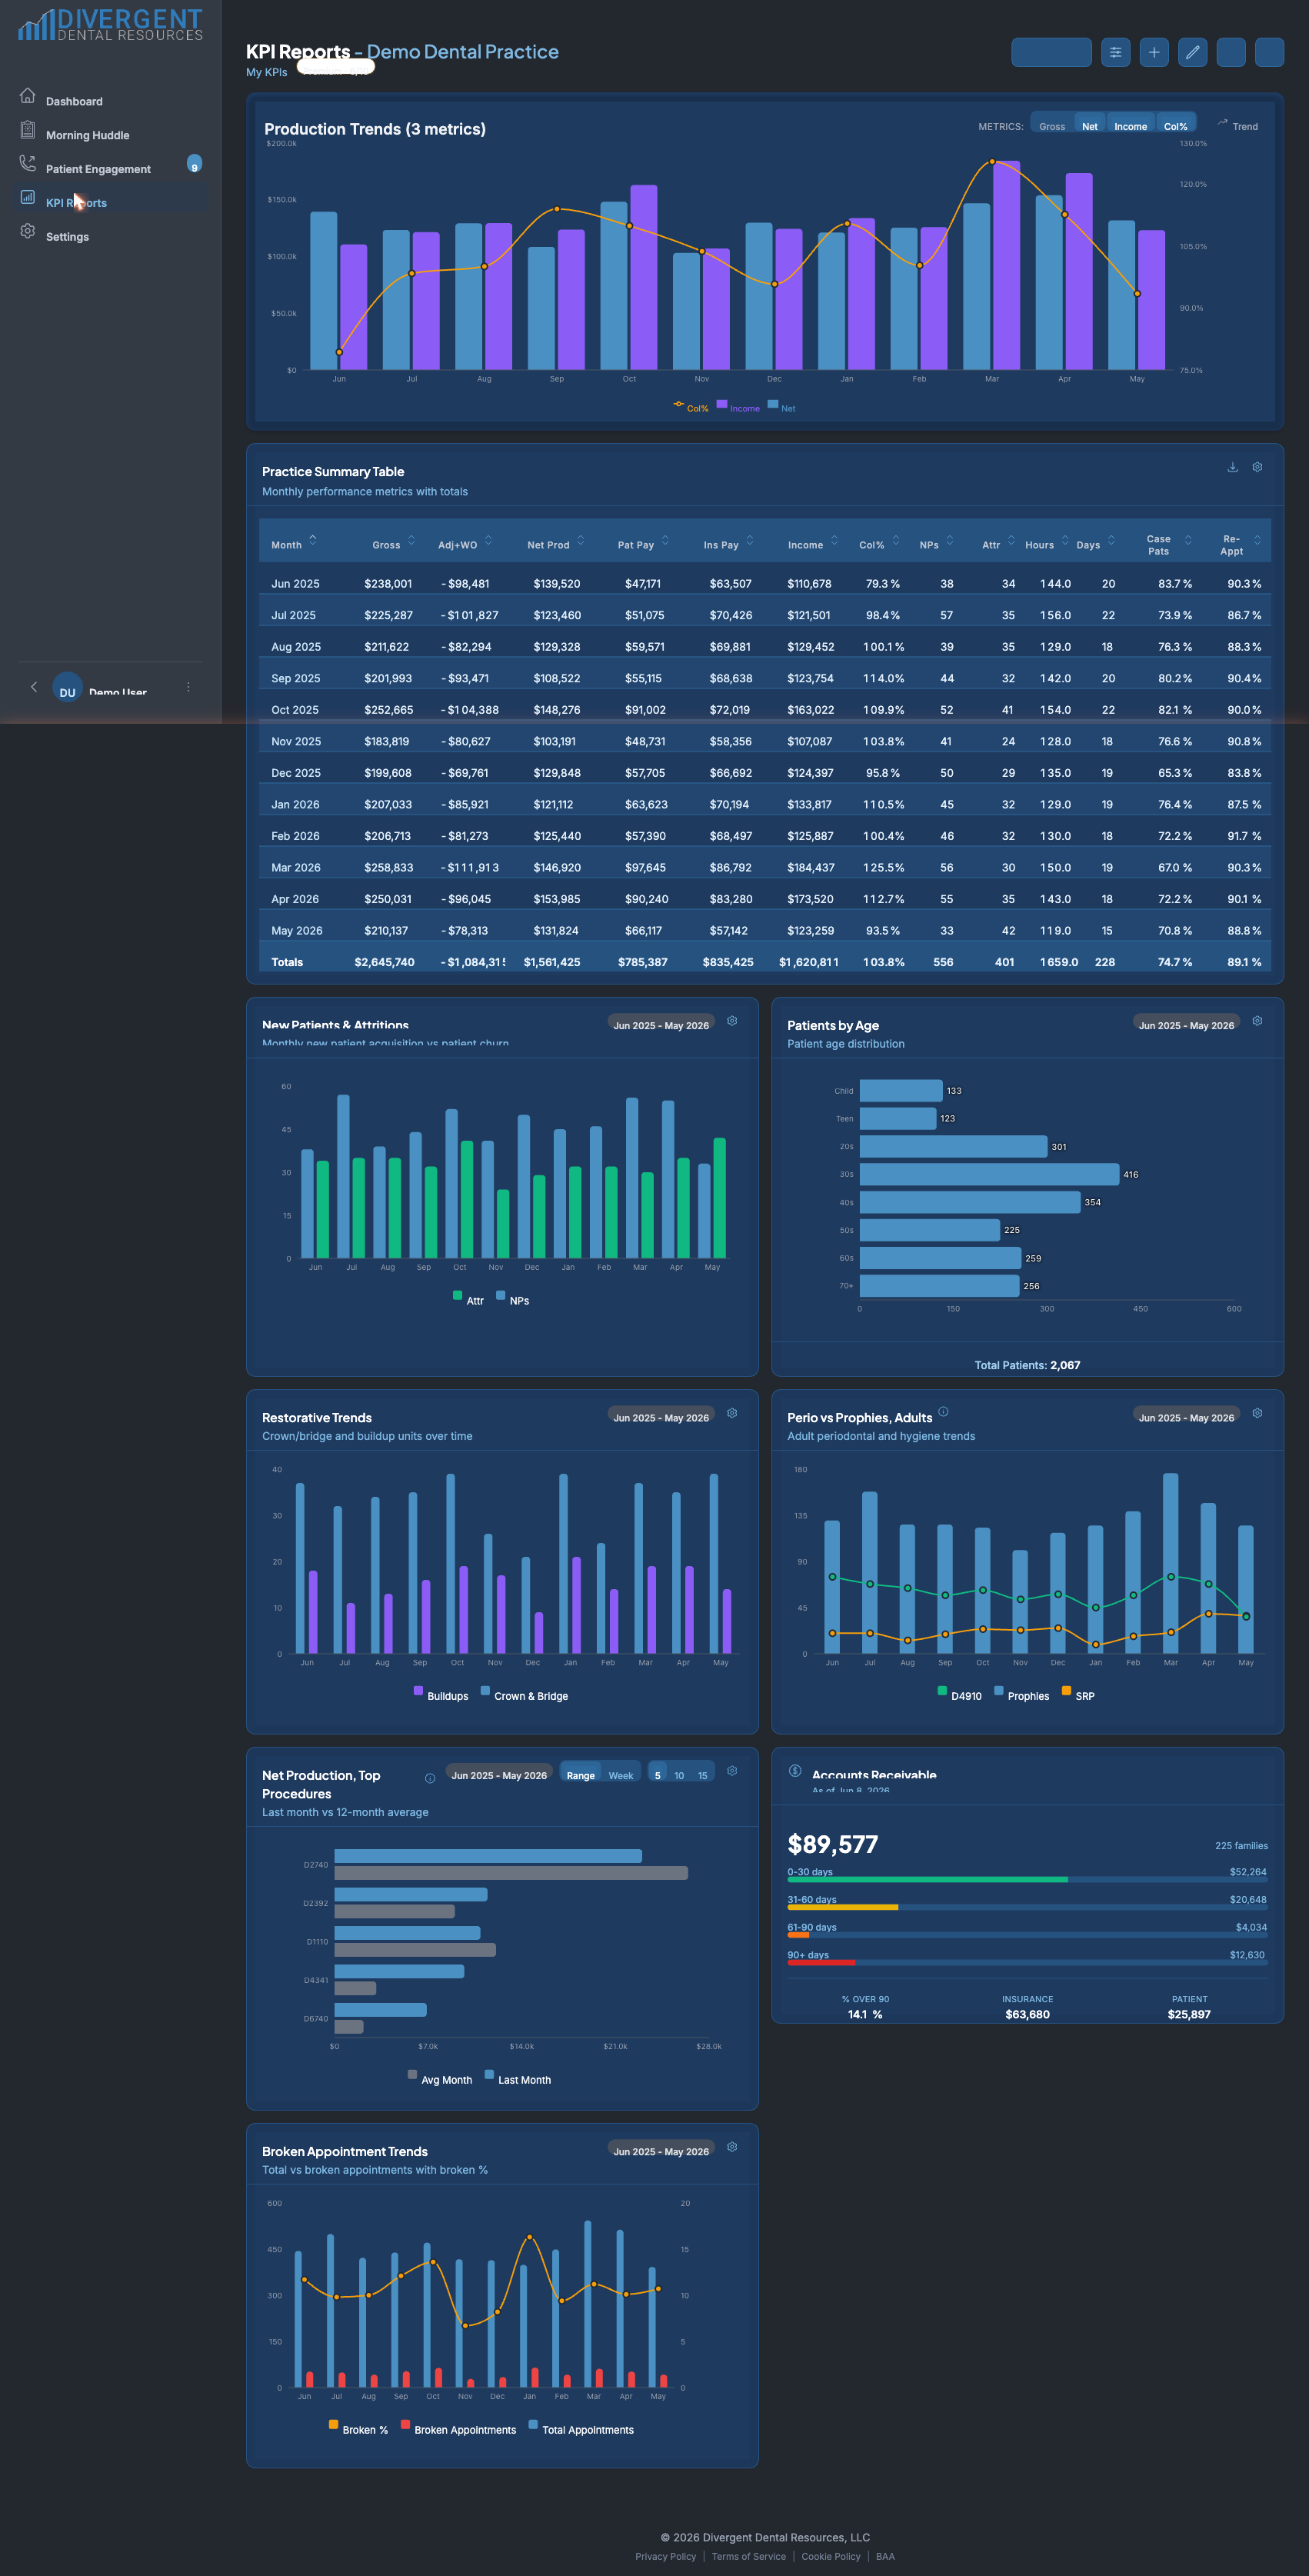Click the Divergent Dental Resources logo
Image resolution: width=1309 pixels, height=2576 pixels.
(110, 25)
